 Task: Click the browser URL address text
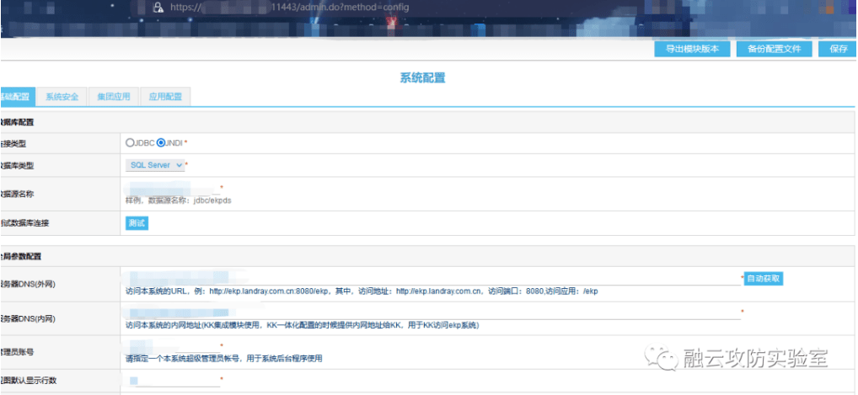289,7
